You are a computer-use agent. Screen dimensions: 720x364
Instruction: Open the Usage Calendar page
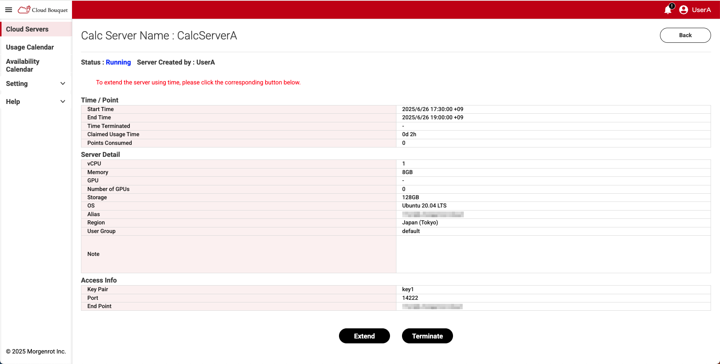pos(30,47)
